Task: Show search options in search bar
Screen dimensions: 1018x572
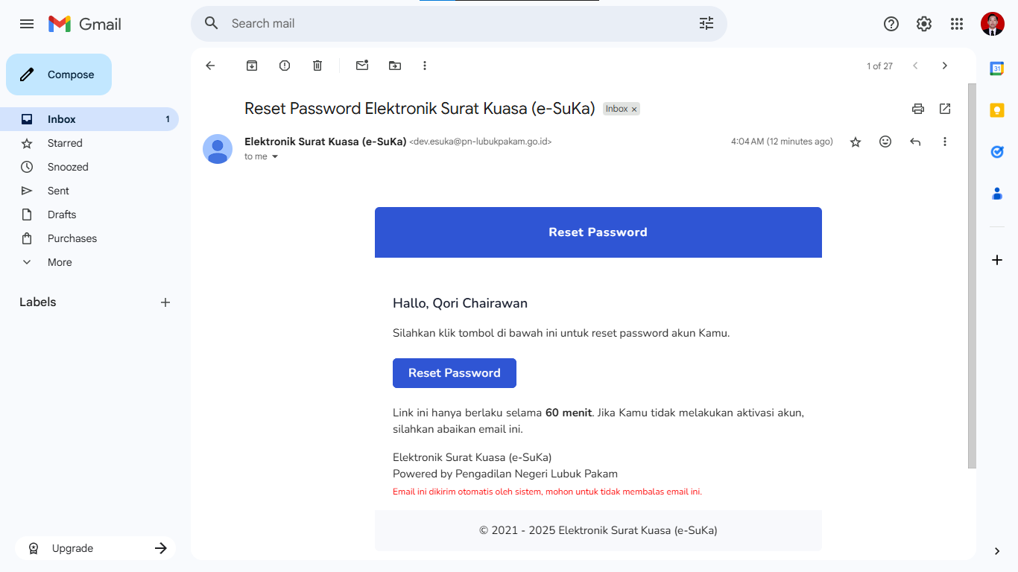Action: click(x=706, y=24)
